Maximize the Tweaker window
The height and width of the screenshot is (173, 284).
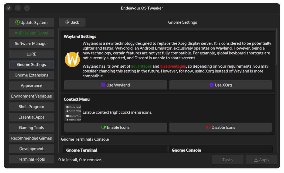(27, 8)
